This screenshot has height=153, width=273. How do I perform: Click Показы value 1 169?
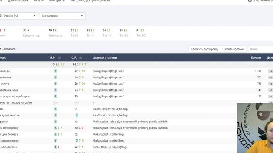[x=258, y=71]
